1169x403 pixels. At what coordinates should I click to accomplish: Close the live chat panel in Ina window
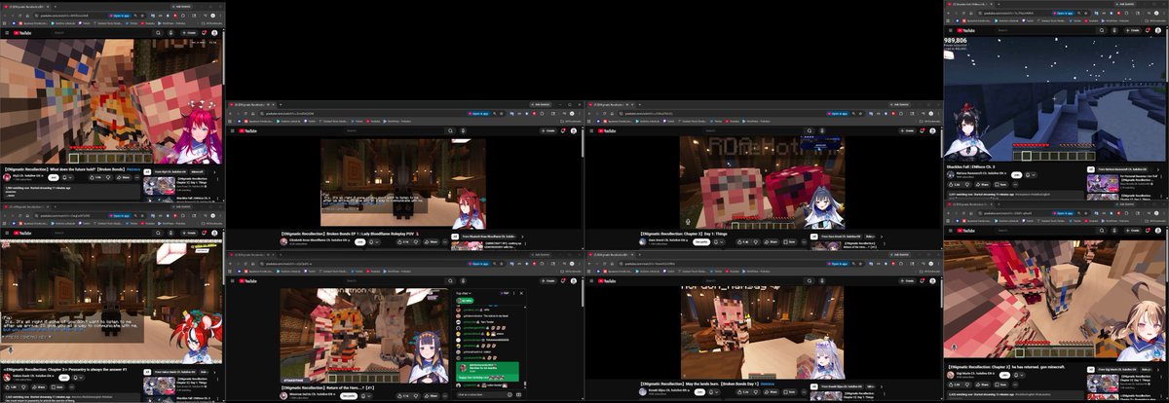(521, 293)
